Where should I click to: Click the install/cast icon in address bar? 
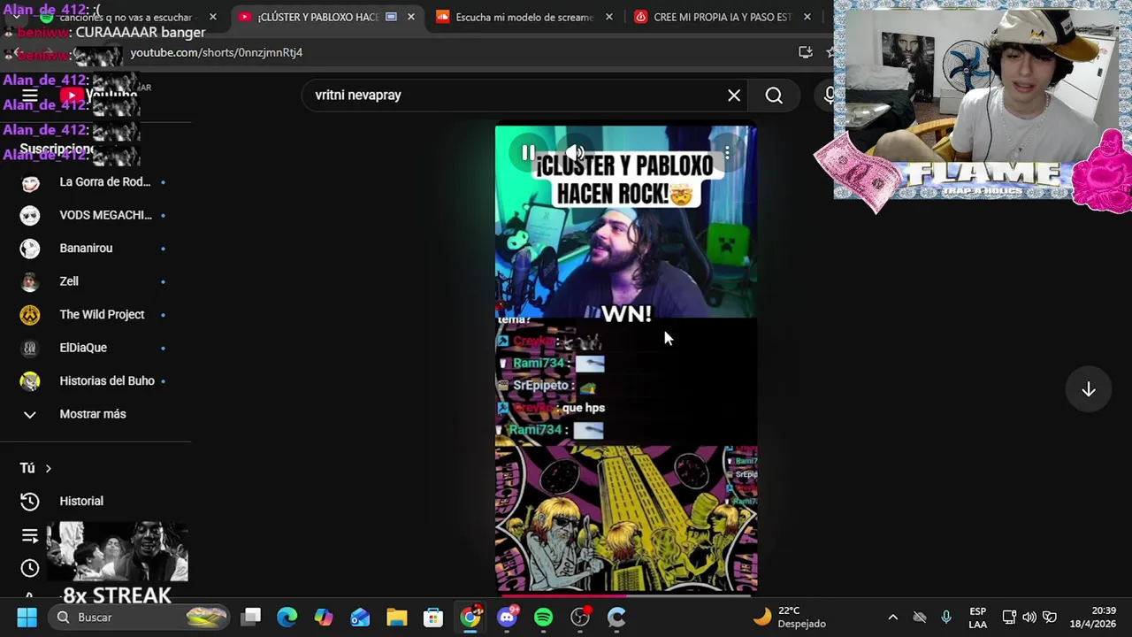click(805, 52)
